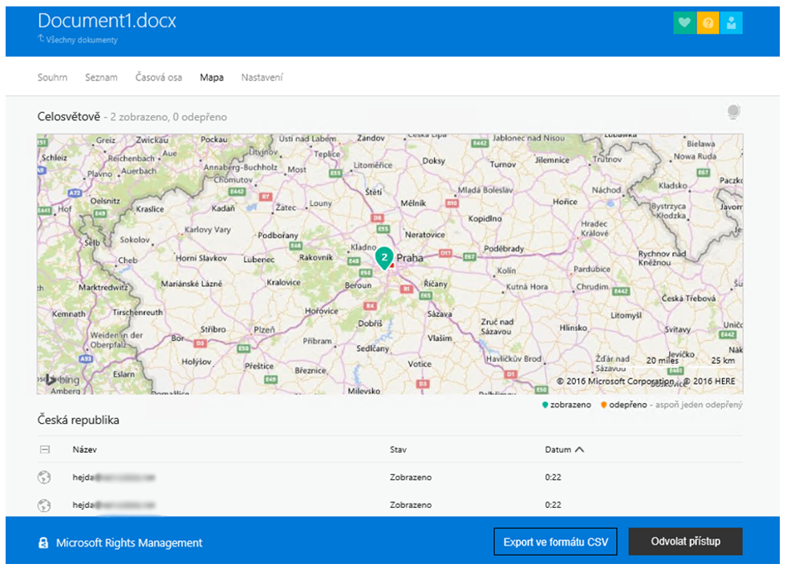Sort by Datum using the arrow

pyautogui.click(x=580, y=449)
